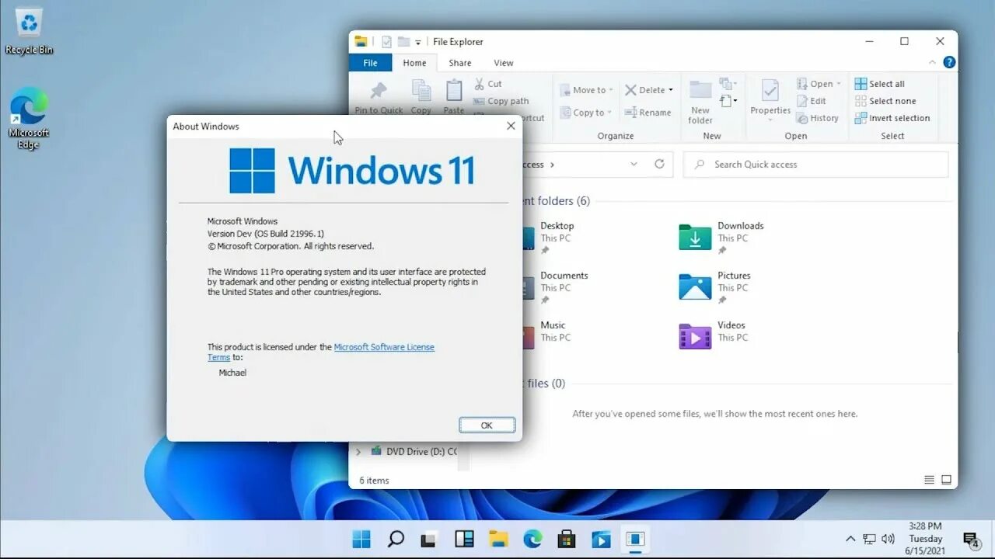
Task: Open the Move to dropdown
Action: (x=586, y=90)
